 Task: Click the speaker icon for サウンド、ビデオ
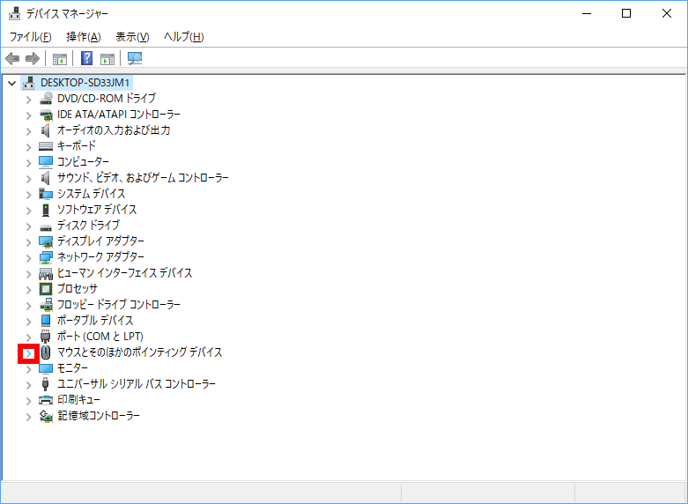tap(46, 178)
